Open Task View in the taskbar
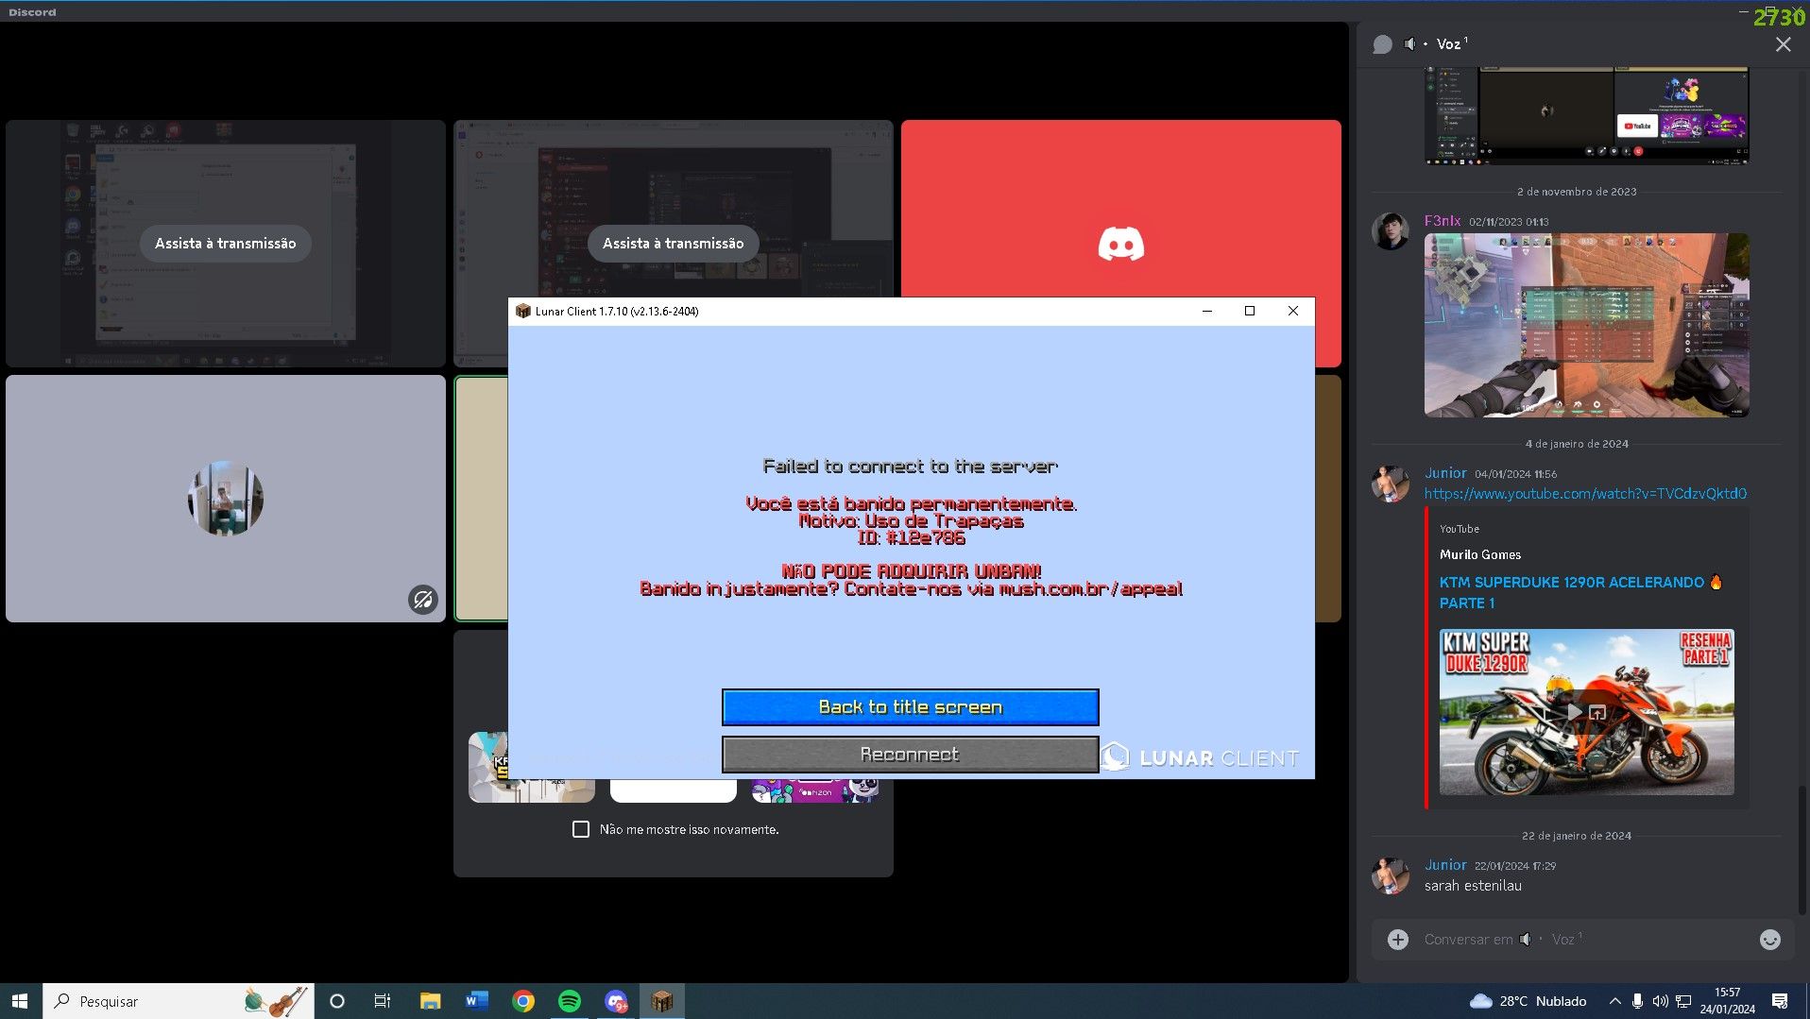Image resolution: width=1810 pixels, height=1019 pixels. coord(383,1000)
